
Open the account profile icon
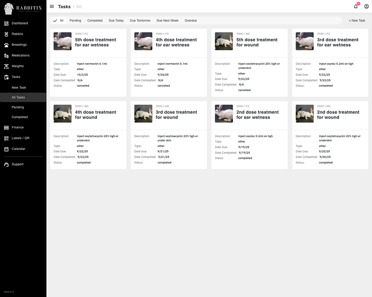[367, 6]
